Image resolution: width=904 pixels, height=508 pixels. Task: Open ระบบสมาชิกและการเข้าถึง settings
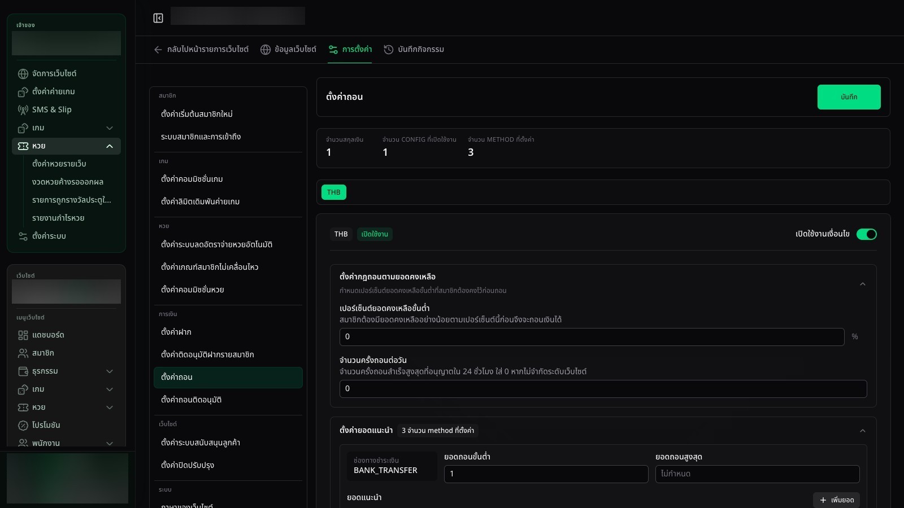[x=228, y=137]
